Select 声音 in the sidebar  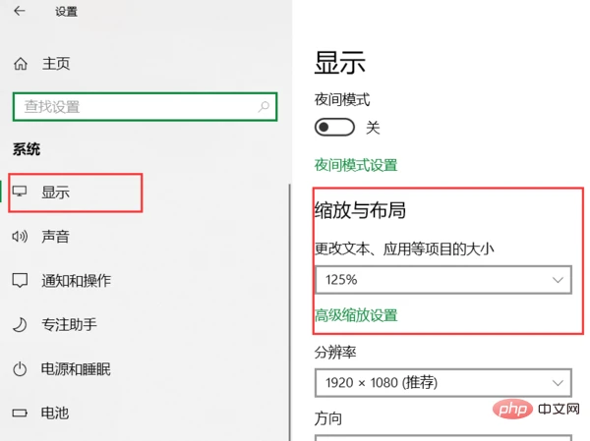click(x=55, y=237)
